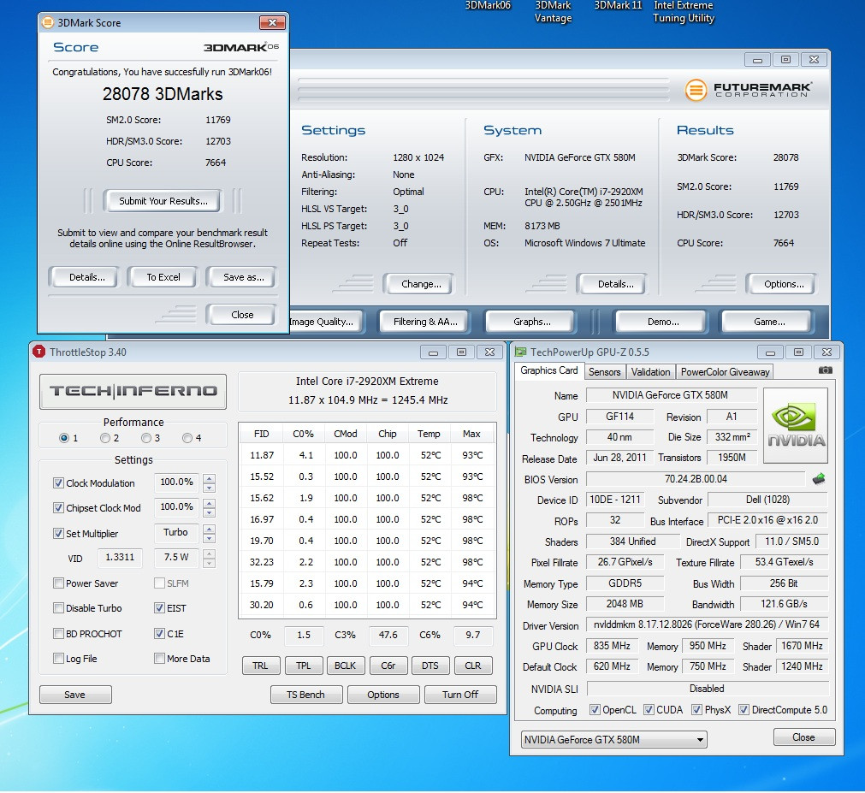865x793 pixels.
Task: Enable the More Data checkbox
Action: [159, 659]
